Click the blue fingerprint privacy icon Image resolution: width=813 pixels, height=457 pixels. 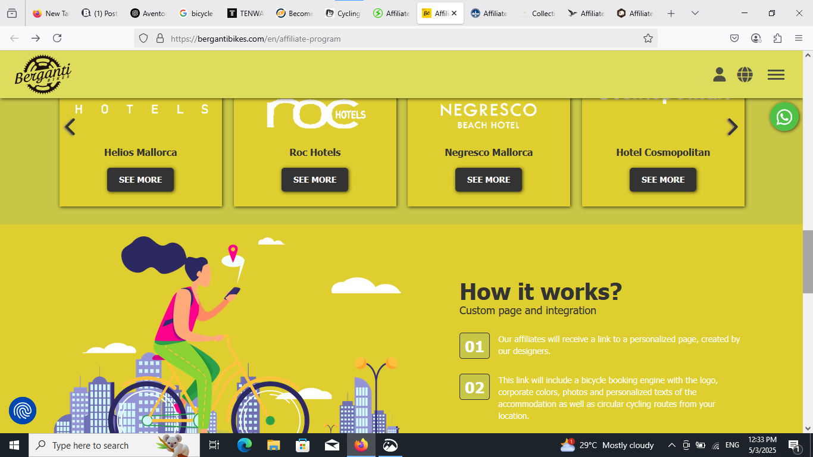pyautogui.click(x=23, y=411)
